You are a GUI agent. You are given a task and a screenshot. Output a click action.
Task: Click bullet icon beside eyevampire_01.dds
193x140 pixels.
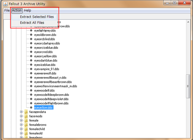click(x=31, y=69)
